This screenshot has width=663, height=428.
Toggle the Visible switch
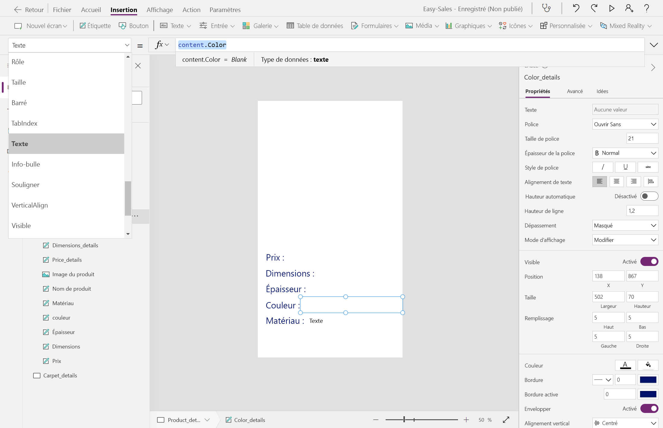point(649,262)
